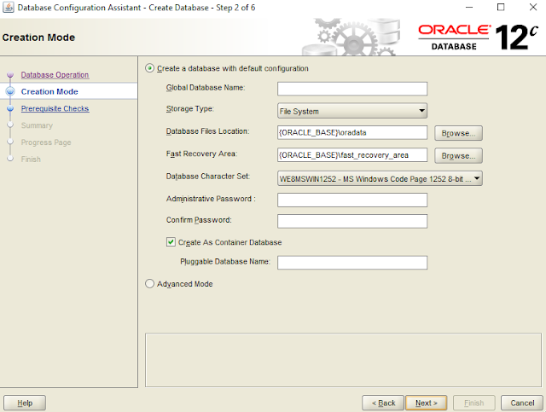Cancel the database creation wizard
This screenshot has height=412, width=546.
522,403
